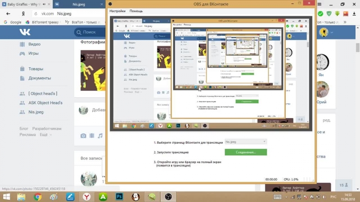Open the ВсеТоп bookmark
The image size is (360, 202).
pyautogui.click(x=83, y=22)
